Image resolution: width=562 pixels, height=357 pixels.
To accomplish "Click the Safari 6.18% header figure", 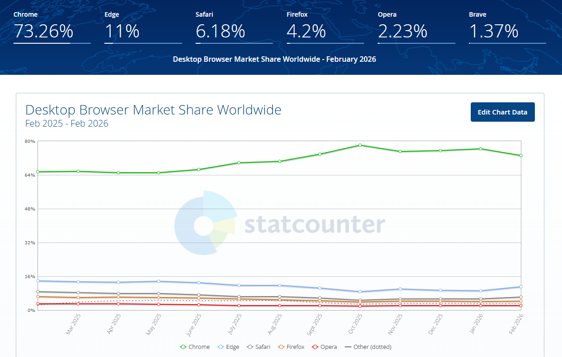I will 220,31.
